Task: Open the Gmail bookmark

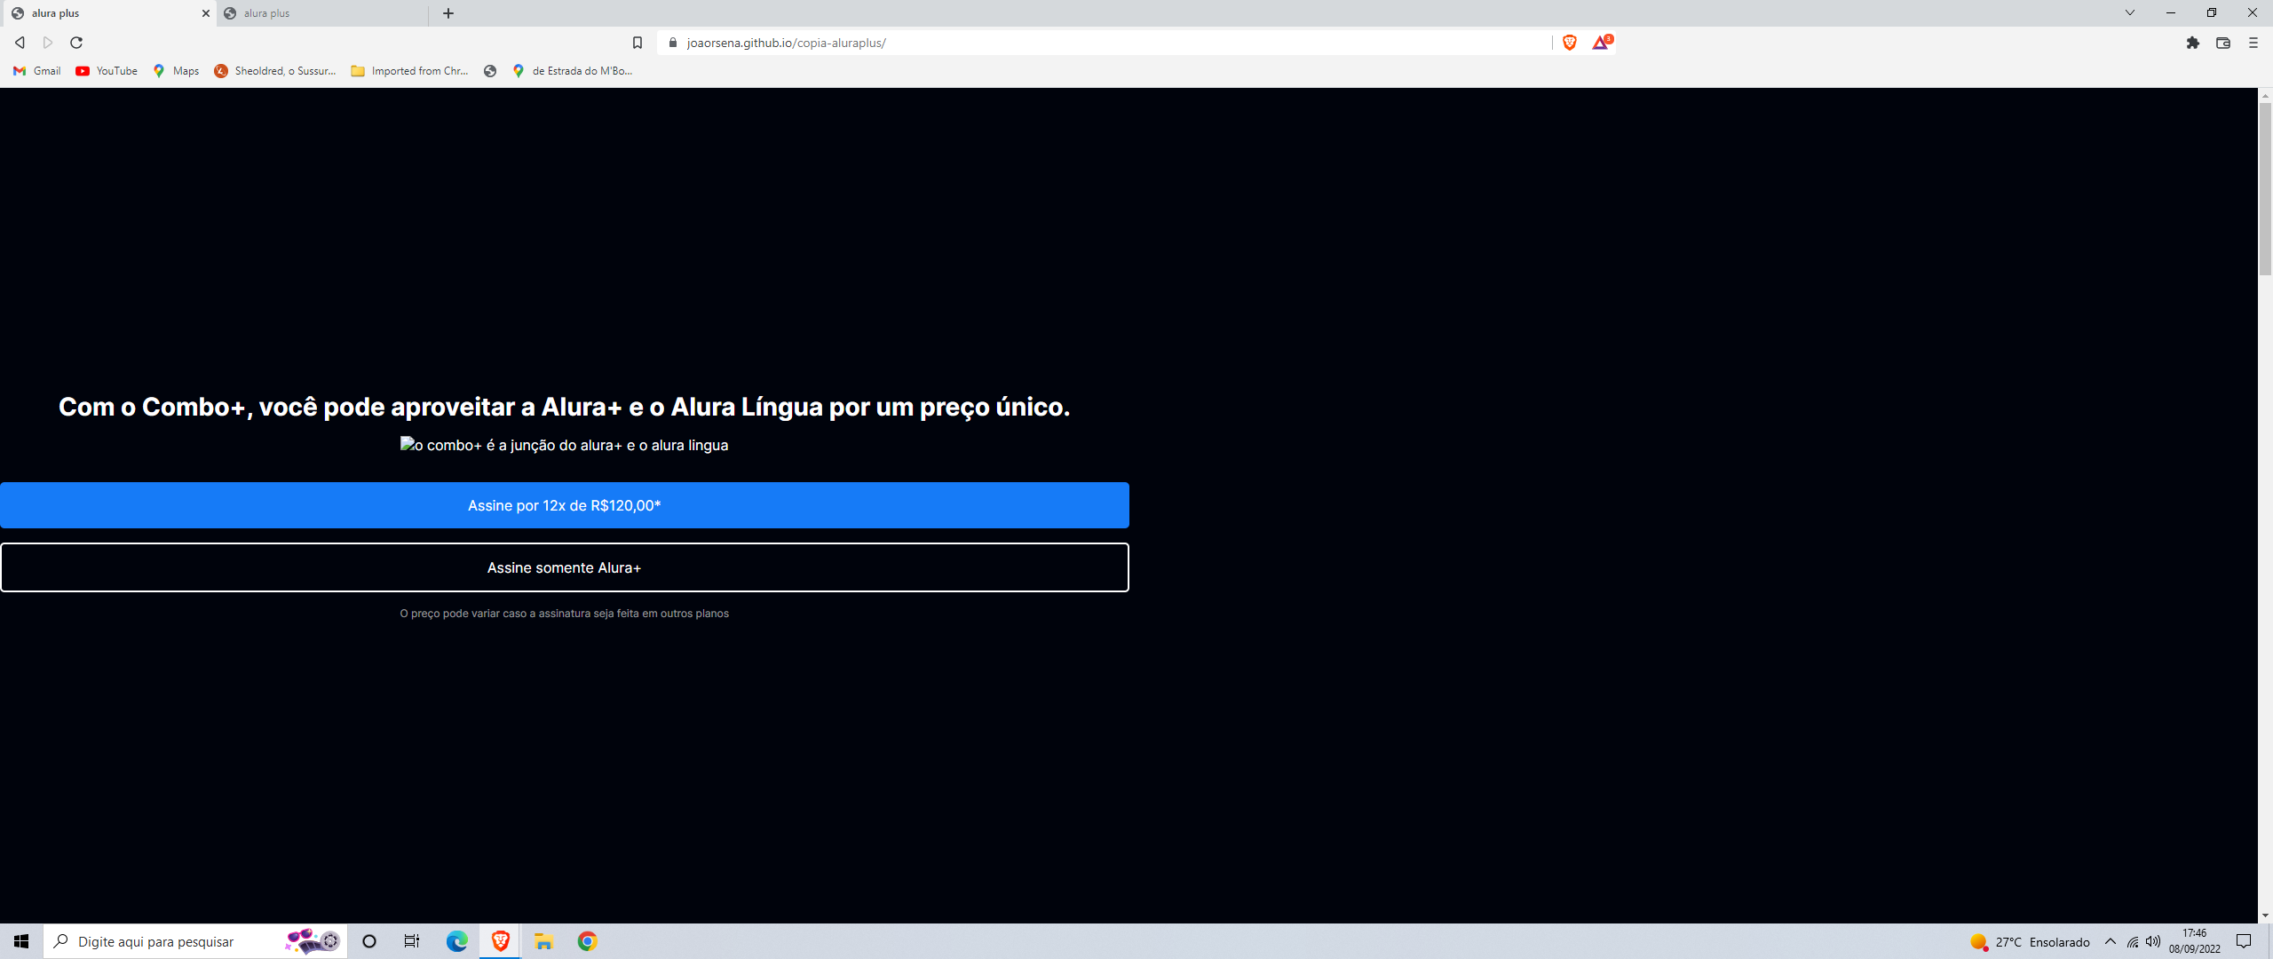Action: click(x=37, y=71)
